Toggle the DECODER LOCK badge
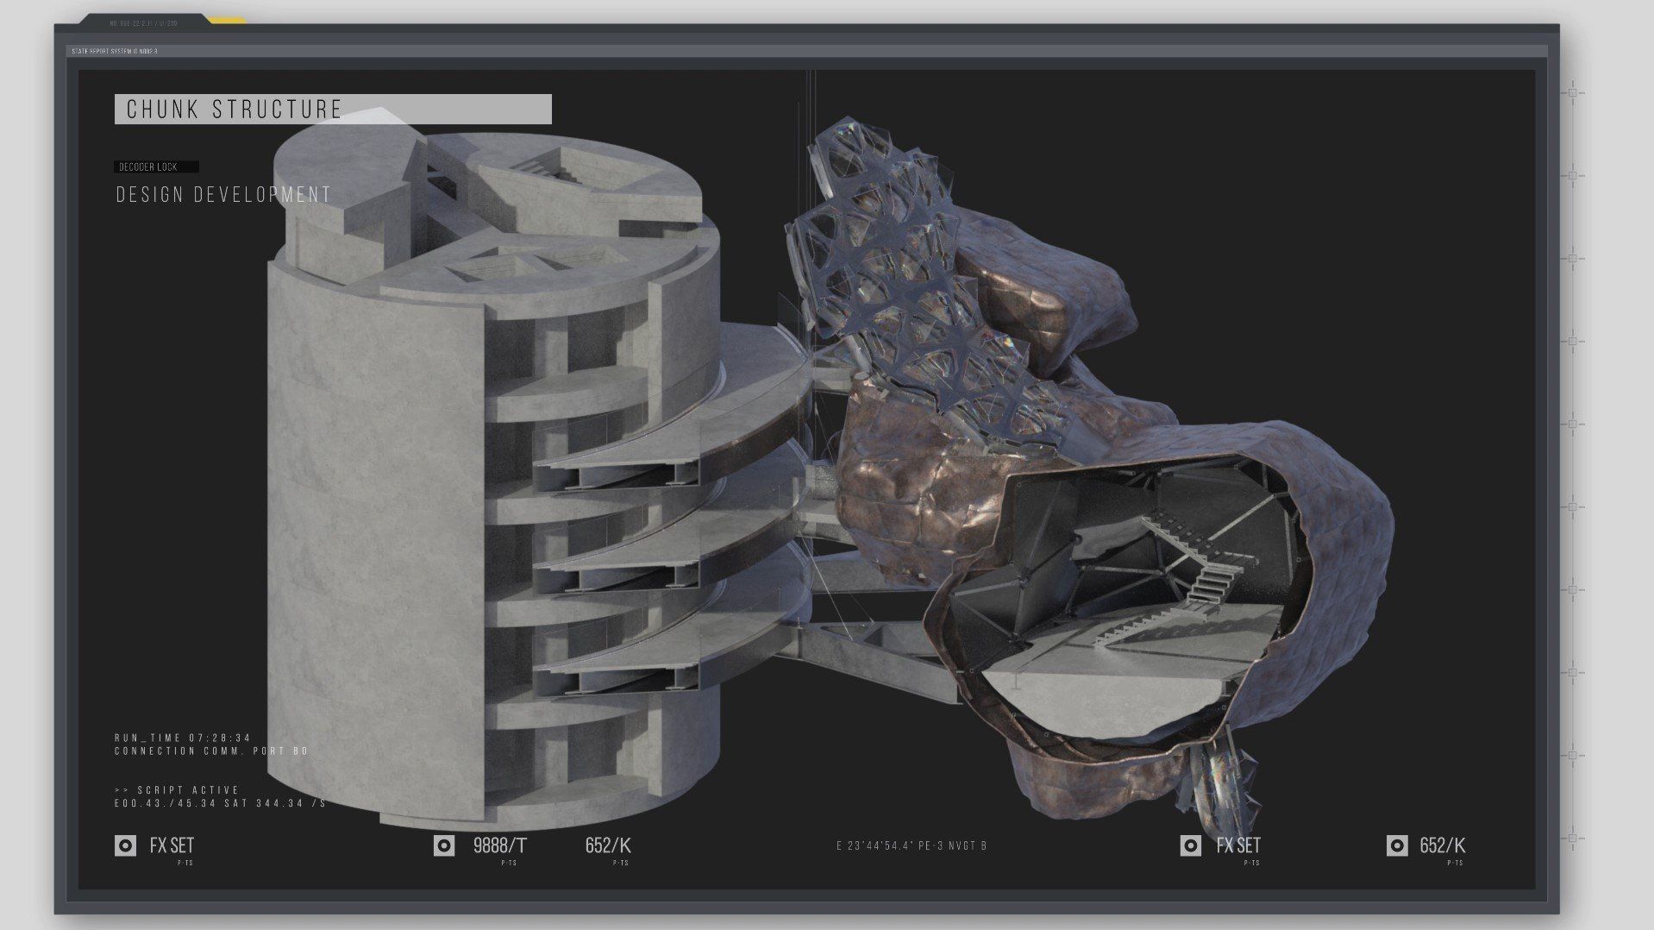Image resolution: width=1654 pixels, height=930 pixels. click(156, 167)
